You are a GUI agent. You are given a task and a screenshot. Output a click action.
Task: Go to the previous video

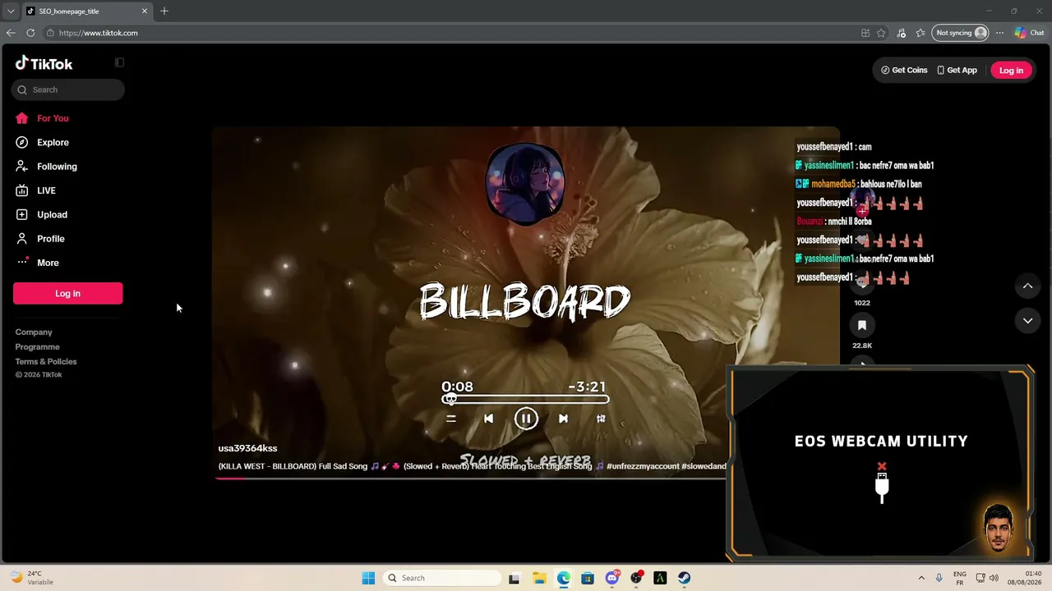(1027, 286)
